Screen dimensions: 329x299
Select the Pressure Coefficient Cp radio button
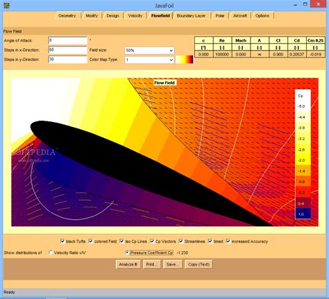pyautogui.click(x=126, y=253)
